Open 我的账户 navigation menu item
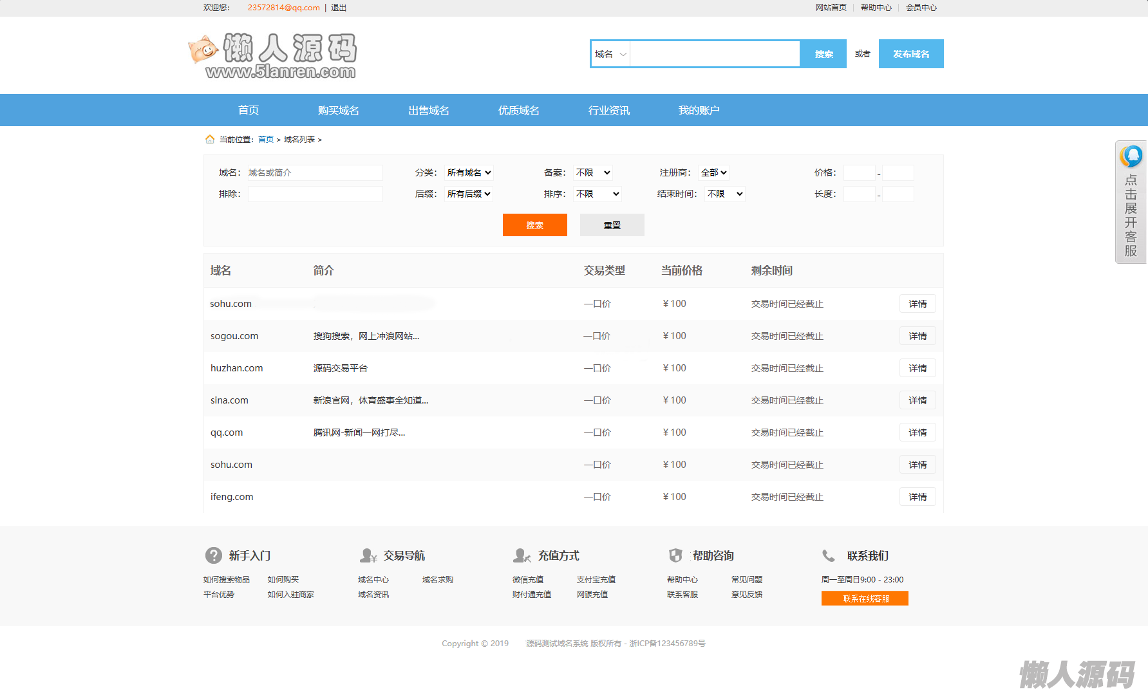The height and width of the screenshot is (697, 1148). [699, 111]
